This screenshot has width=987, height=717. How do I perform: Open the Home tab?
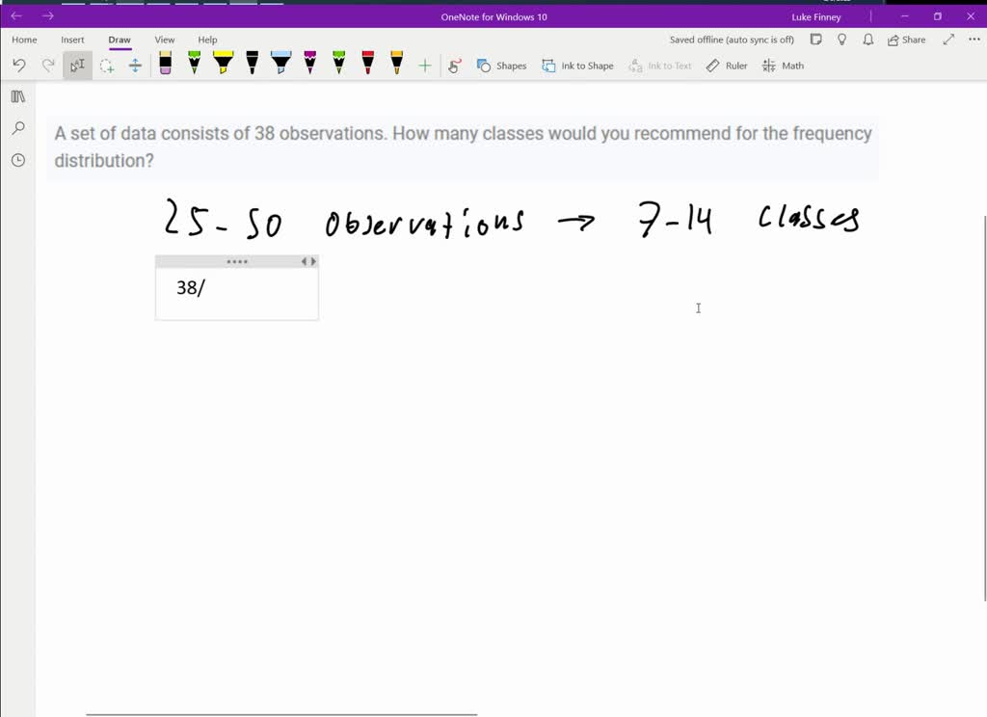[x=24, y=40]
